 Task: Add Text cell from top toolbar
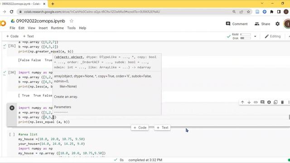[28, 36]
